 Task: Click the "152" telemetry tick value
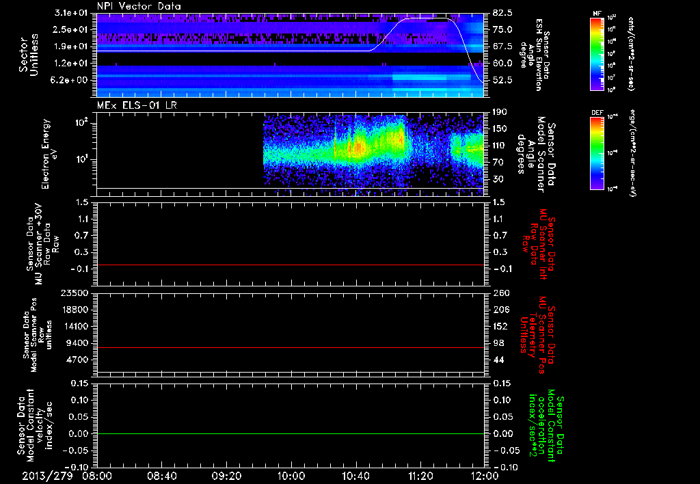[500, 326]
